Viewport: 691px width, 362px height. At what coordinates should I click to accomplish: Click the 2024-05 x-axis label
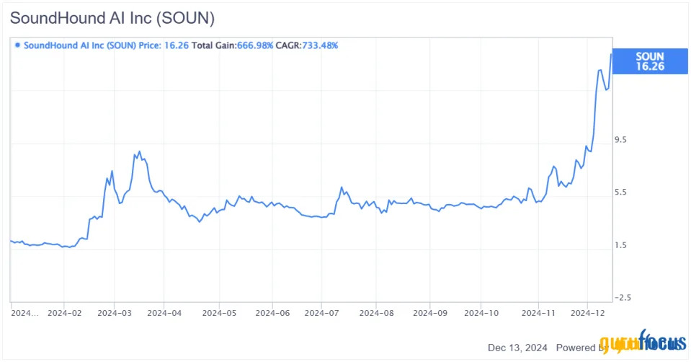(x=219, y=313)
